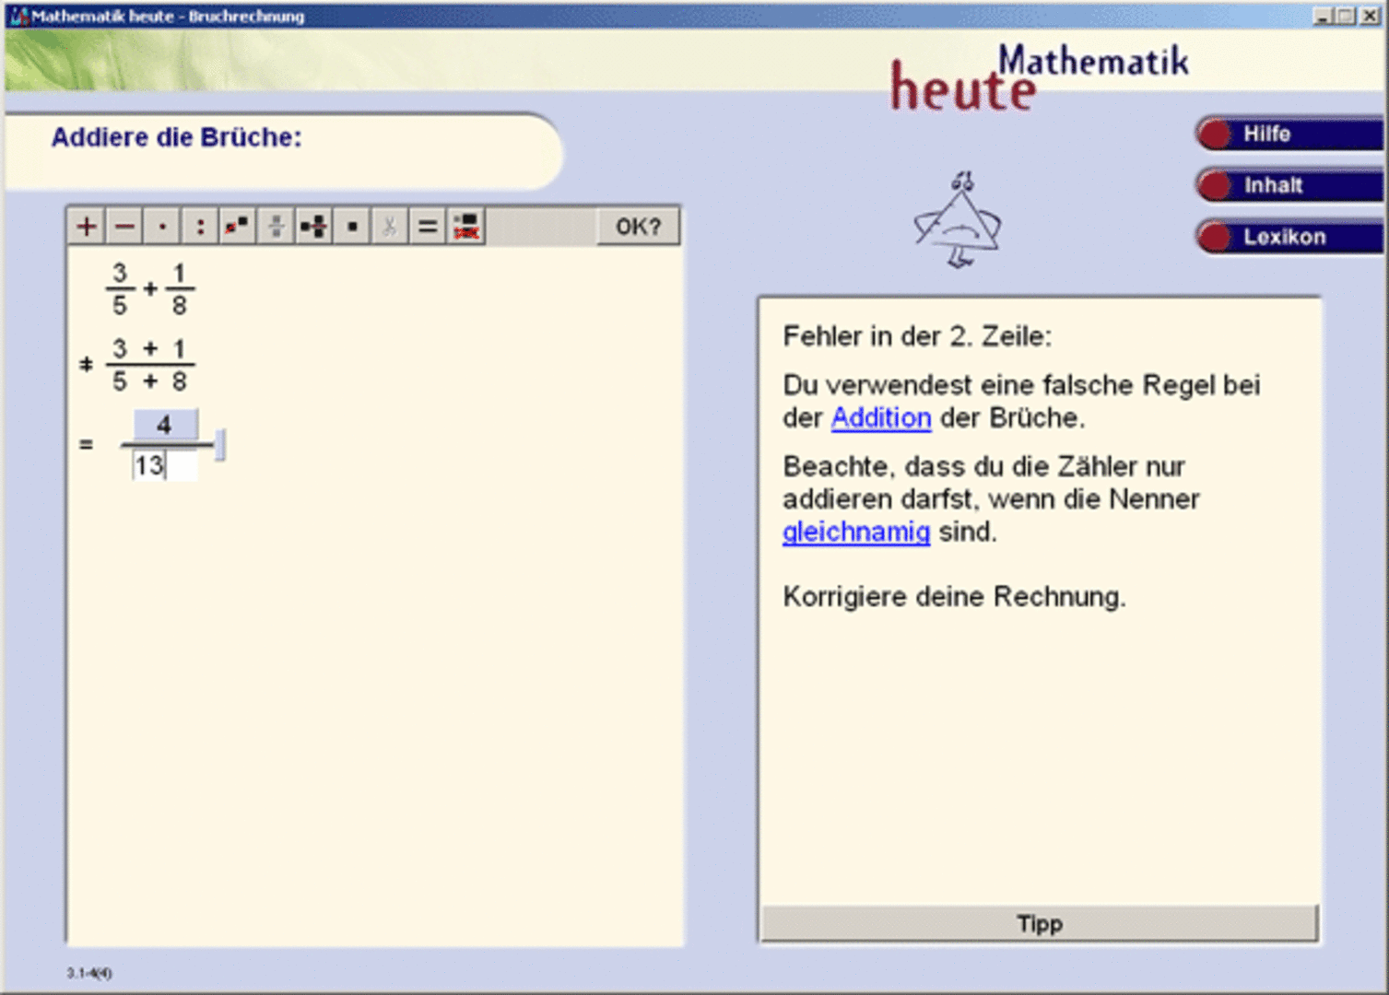Click the greyed-out scissors icon

pos(390,227)
